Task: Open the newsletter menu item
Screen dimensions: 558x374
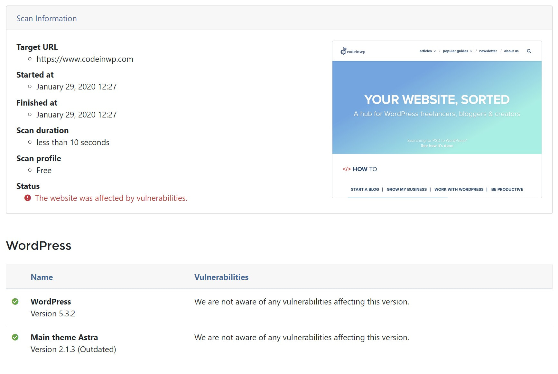Action: click(x=488, y=51)
